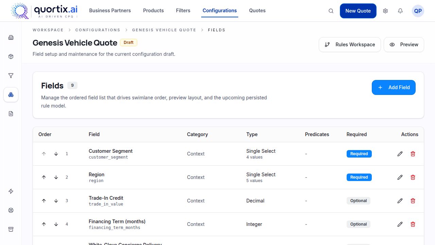Open the cube products icon in sidebar
The width and height of the screenshot is (435, 245).
(11, 56)
